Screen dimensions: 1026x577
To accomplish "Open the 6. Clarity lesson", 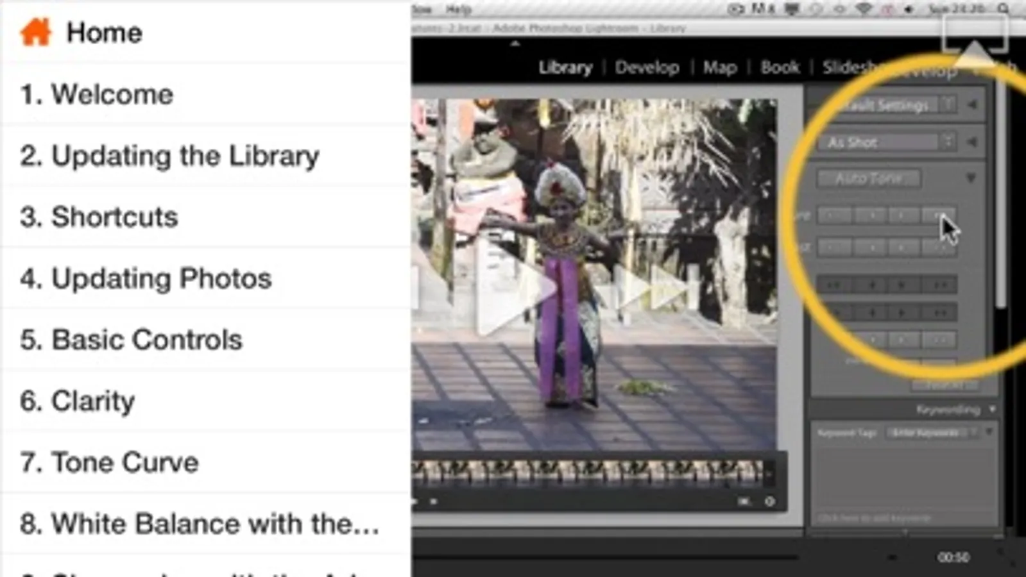I will 205,401.
